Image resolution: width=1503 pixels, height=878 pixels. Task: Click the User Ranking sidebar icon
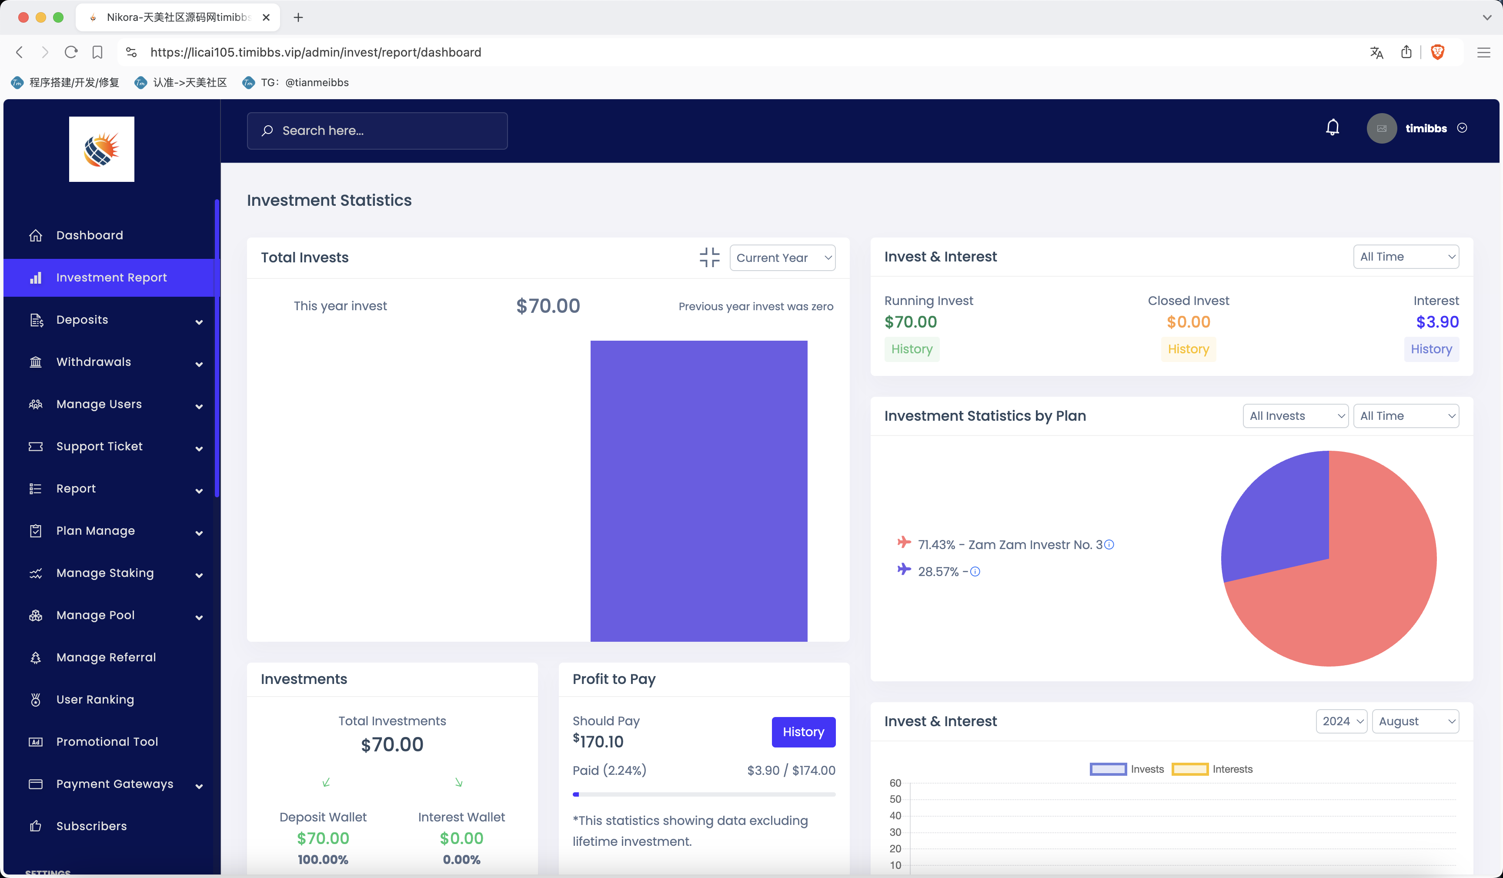click(36, 699)
